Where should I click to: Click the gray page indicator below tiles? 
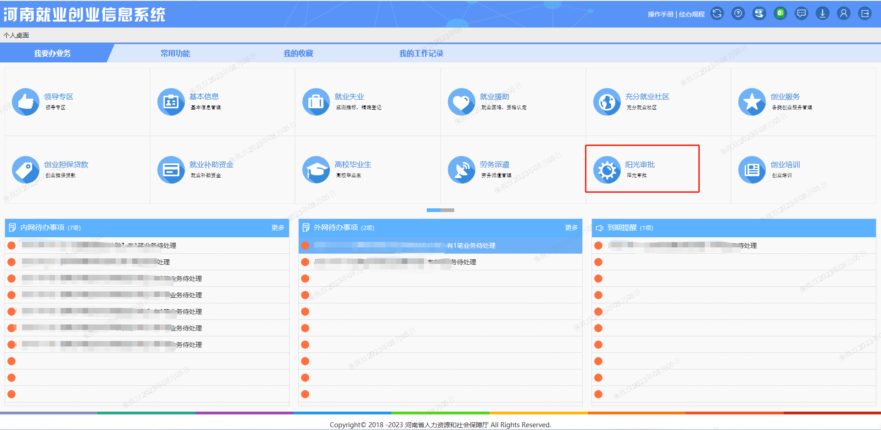point(447,210)
